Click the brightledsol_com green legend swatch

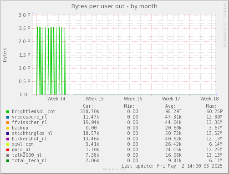[8, 112]
